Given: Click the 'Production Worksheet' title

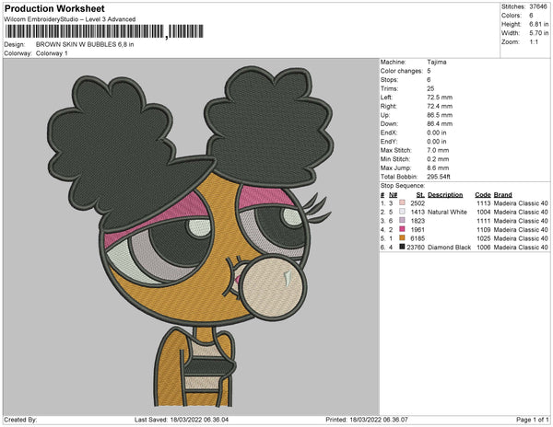Looking at the screenshot, I should pos(54,8).
